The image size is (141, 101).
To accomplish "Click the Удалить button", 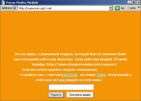I will [x=56, y=95].
